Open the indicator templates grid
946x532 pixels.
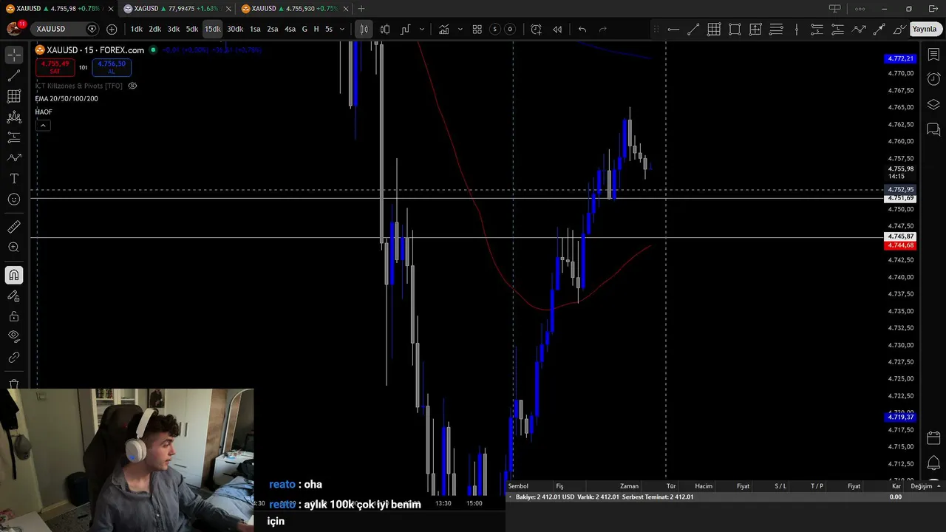477,29
